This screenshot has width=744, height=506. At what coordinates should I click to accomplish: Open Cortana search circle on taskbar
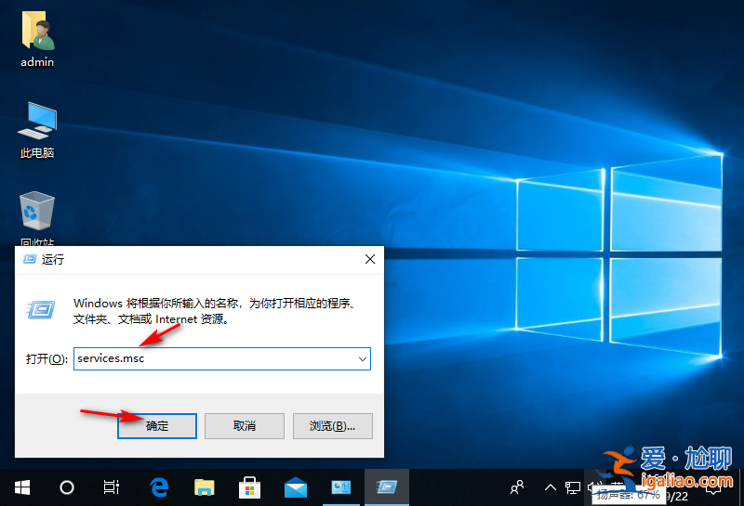67,487
